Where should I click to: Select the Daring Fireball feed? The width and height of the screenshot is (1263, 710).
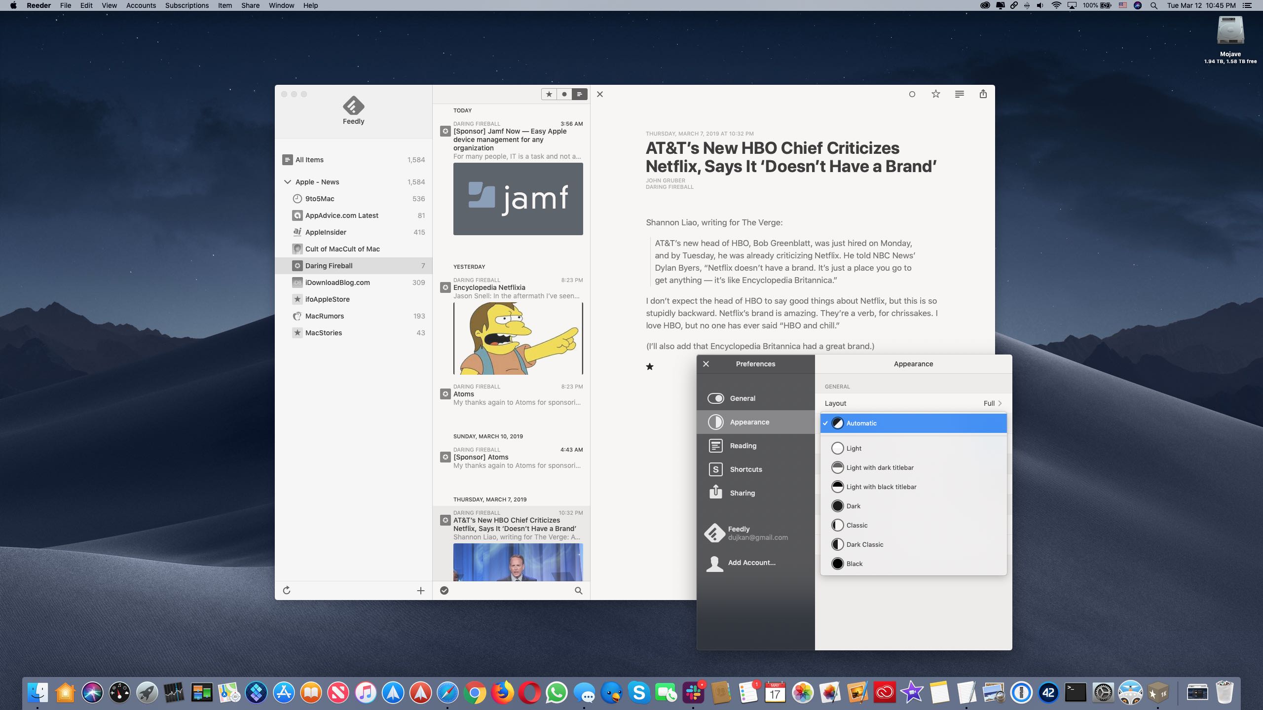[x=353, y=266]
